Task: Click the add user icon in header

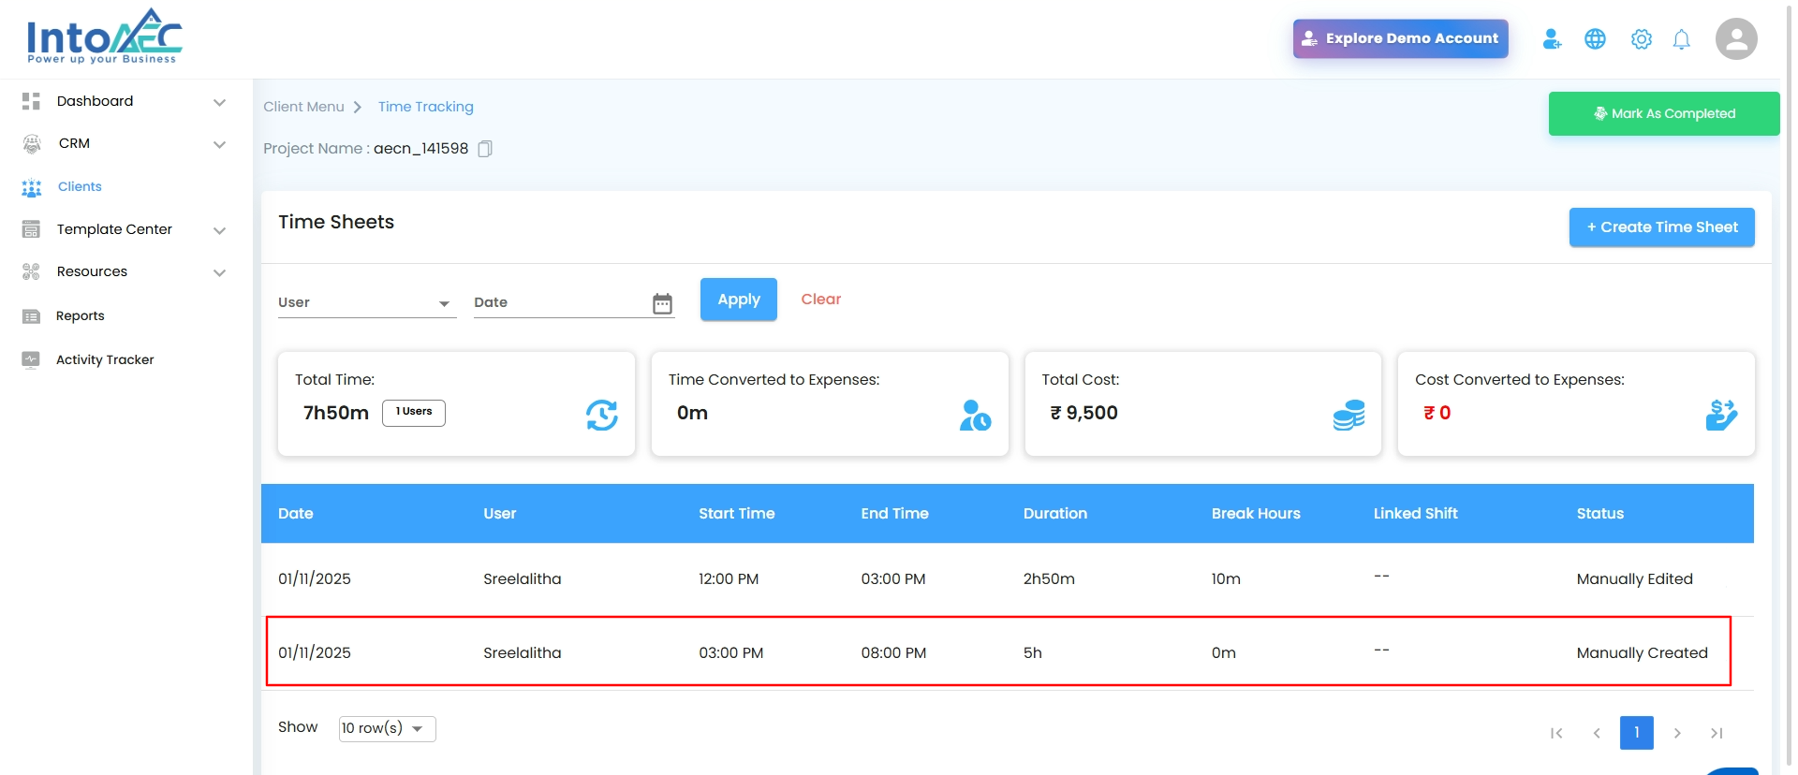Action: pos(1552,39)
